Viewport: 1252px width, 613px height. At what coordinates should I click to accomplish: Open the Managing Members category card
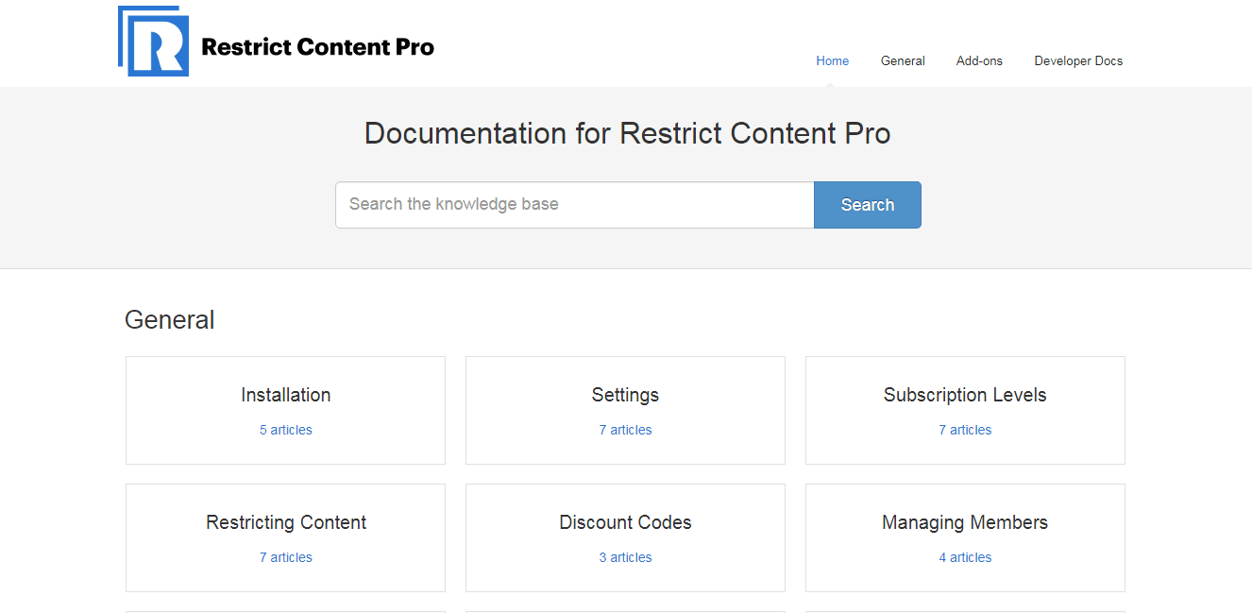965,537
